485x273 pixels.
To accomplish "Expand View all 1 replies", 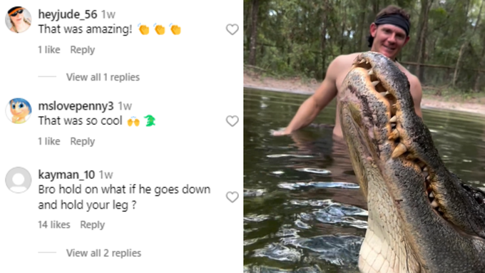I will pyautogui.click(x=103, y=77).
